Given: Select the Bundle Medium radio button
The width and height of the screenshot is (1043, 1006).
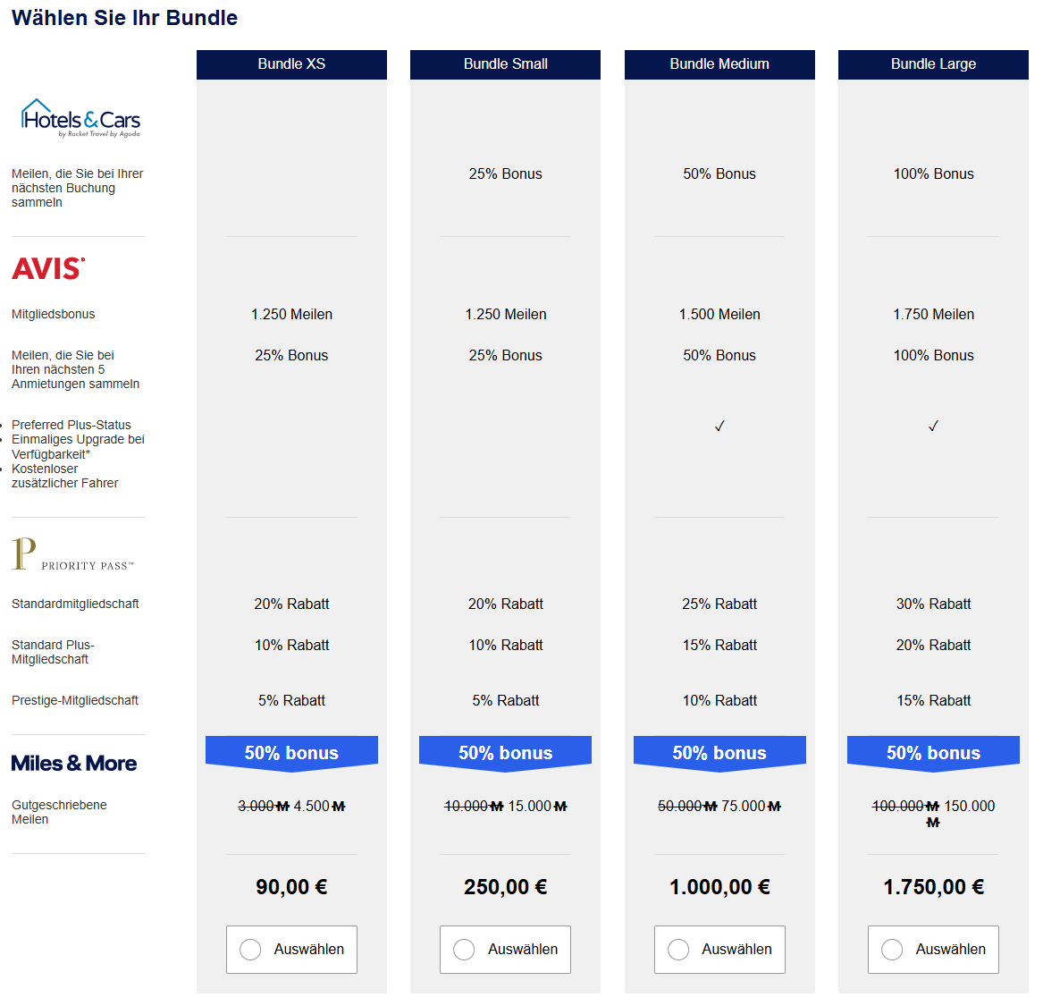Looking at the screenshot, I should pyautogui.click(x=678, y=950).
